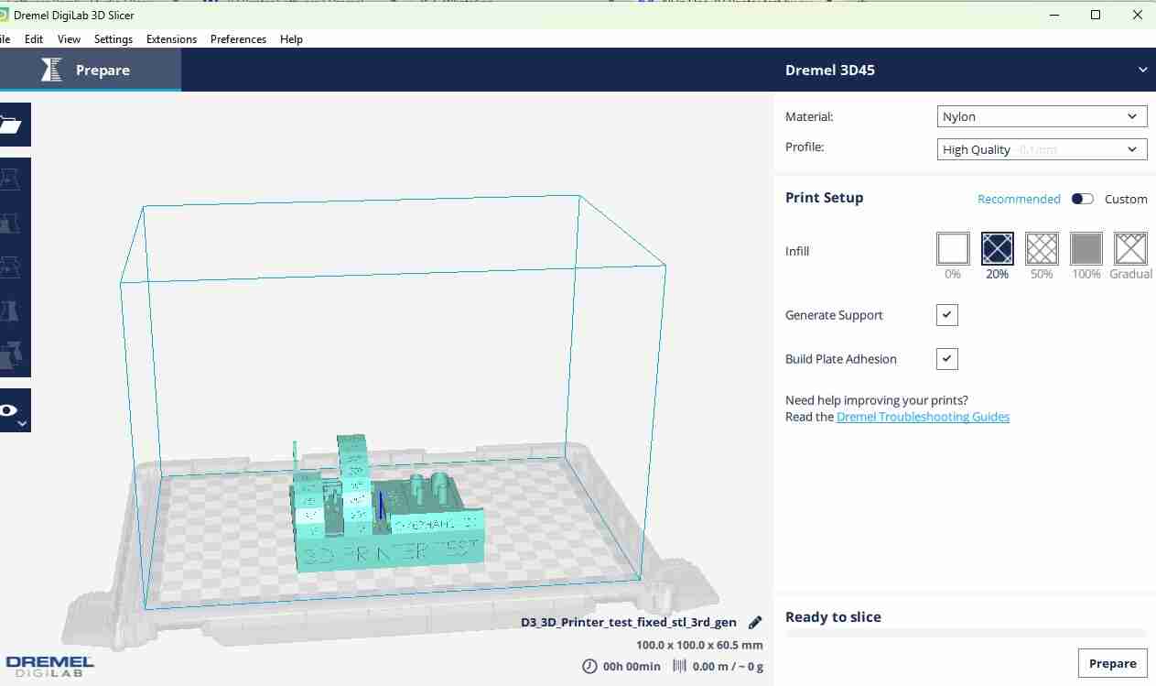The image size is (1156, 686).
Task: Click the pencil icon to rename job
Action: click(755, 623)
